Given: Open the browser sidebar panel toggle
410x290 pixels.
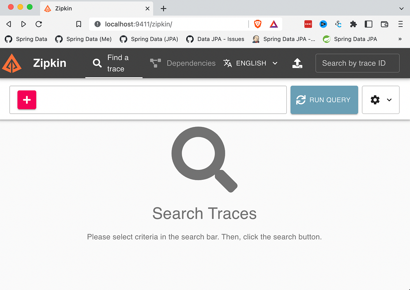Looking at the screenshot, I should tap(368, 24).
